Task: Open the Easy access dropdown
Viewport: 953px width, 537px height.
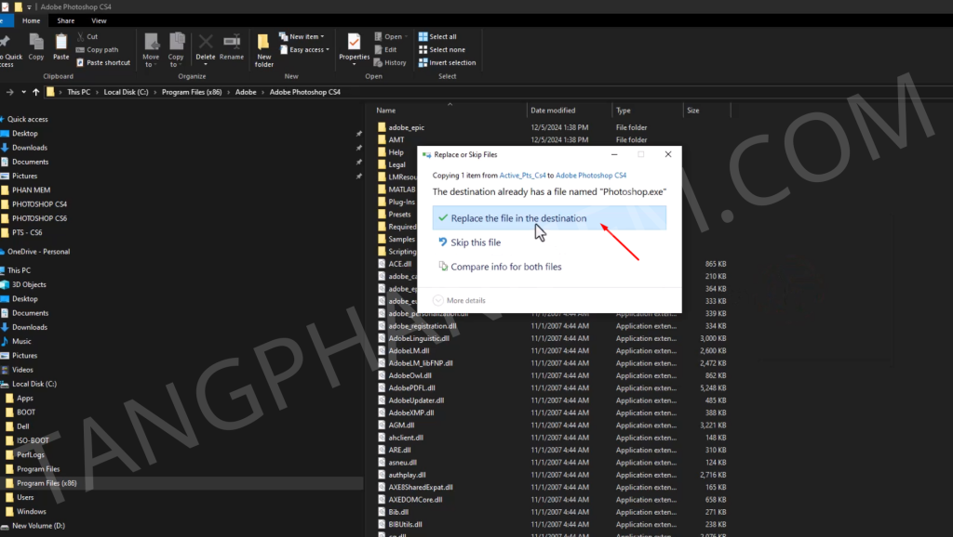Action: (307, 50)
